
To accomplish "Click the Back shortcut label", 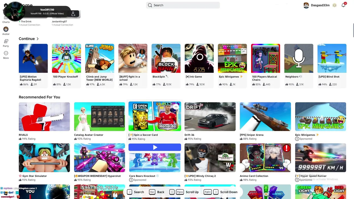I will click(x=161, y=192).
